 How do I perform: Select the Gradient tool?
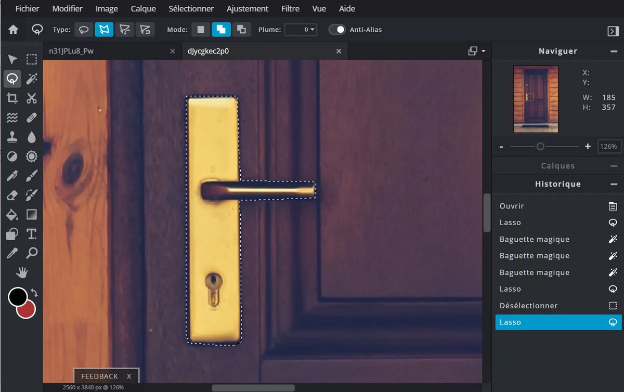[32, 214]
